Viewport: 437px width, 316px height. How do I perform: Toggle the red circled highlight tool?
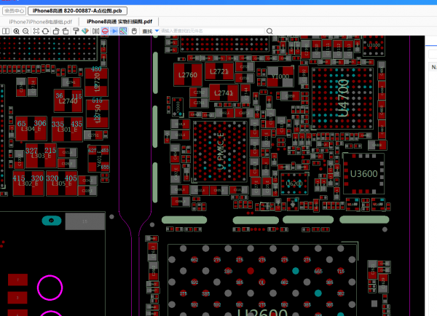tap(106, 31)
